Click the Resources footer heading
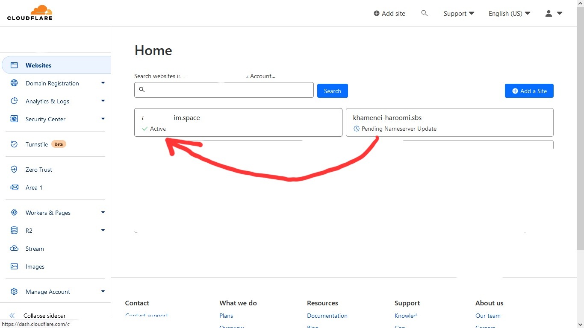Screen dimensions: 584x328 click(x=322, y=303)
